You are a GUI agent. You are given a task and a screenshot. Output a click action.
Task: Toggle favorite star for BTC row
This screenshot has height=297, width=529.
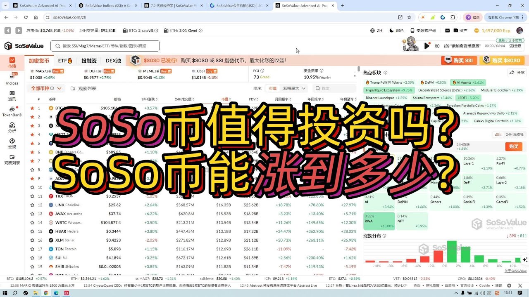point(32,108)
